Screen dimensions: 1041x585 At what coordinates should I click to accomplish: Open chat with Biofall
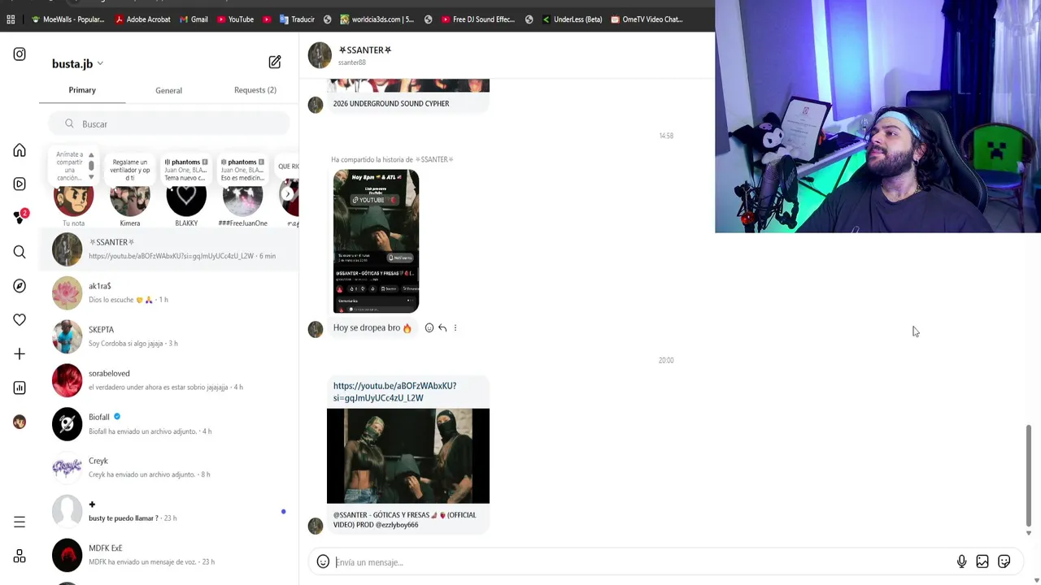coord(168,424)
